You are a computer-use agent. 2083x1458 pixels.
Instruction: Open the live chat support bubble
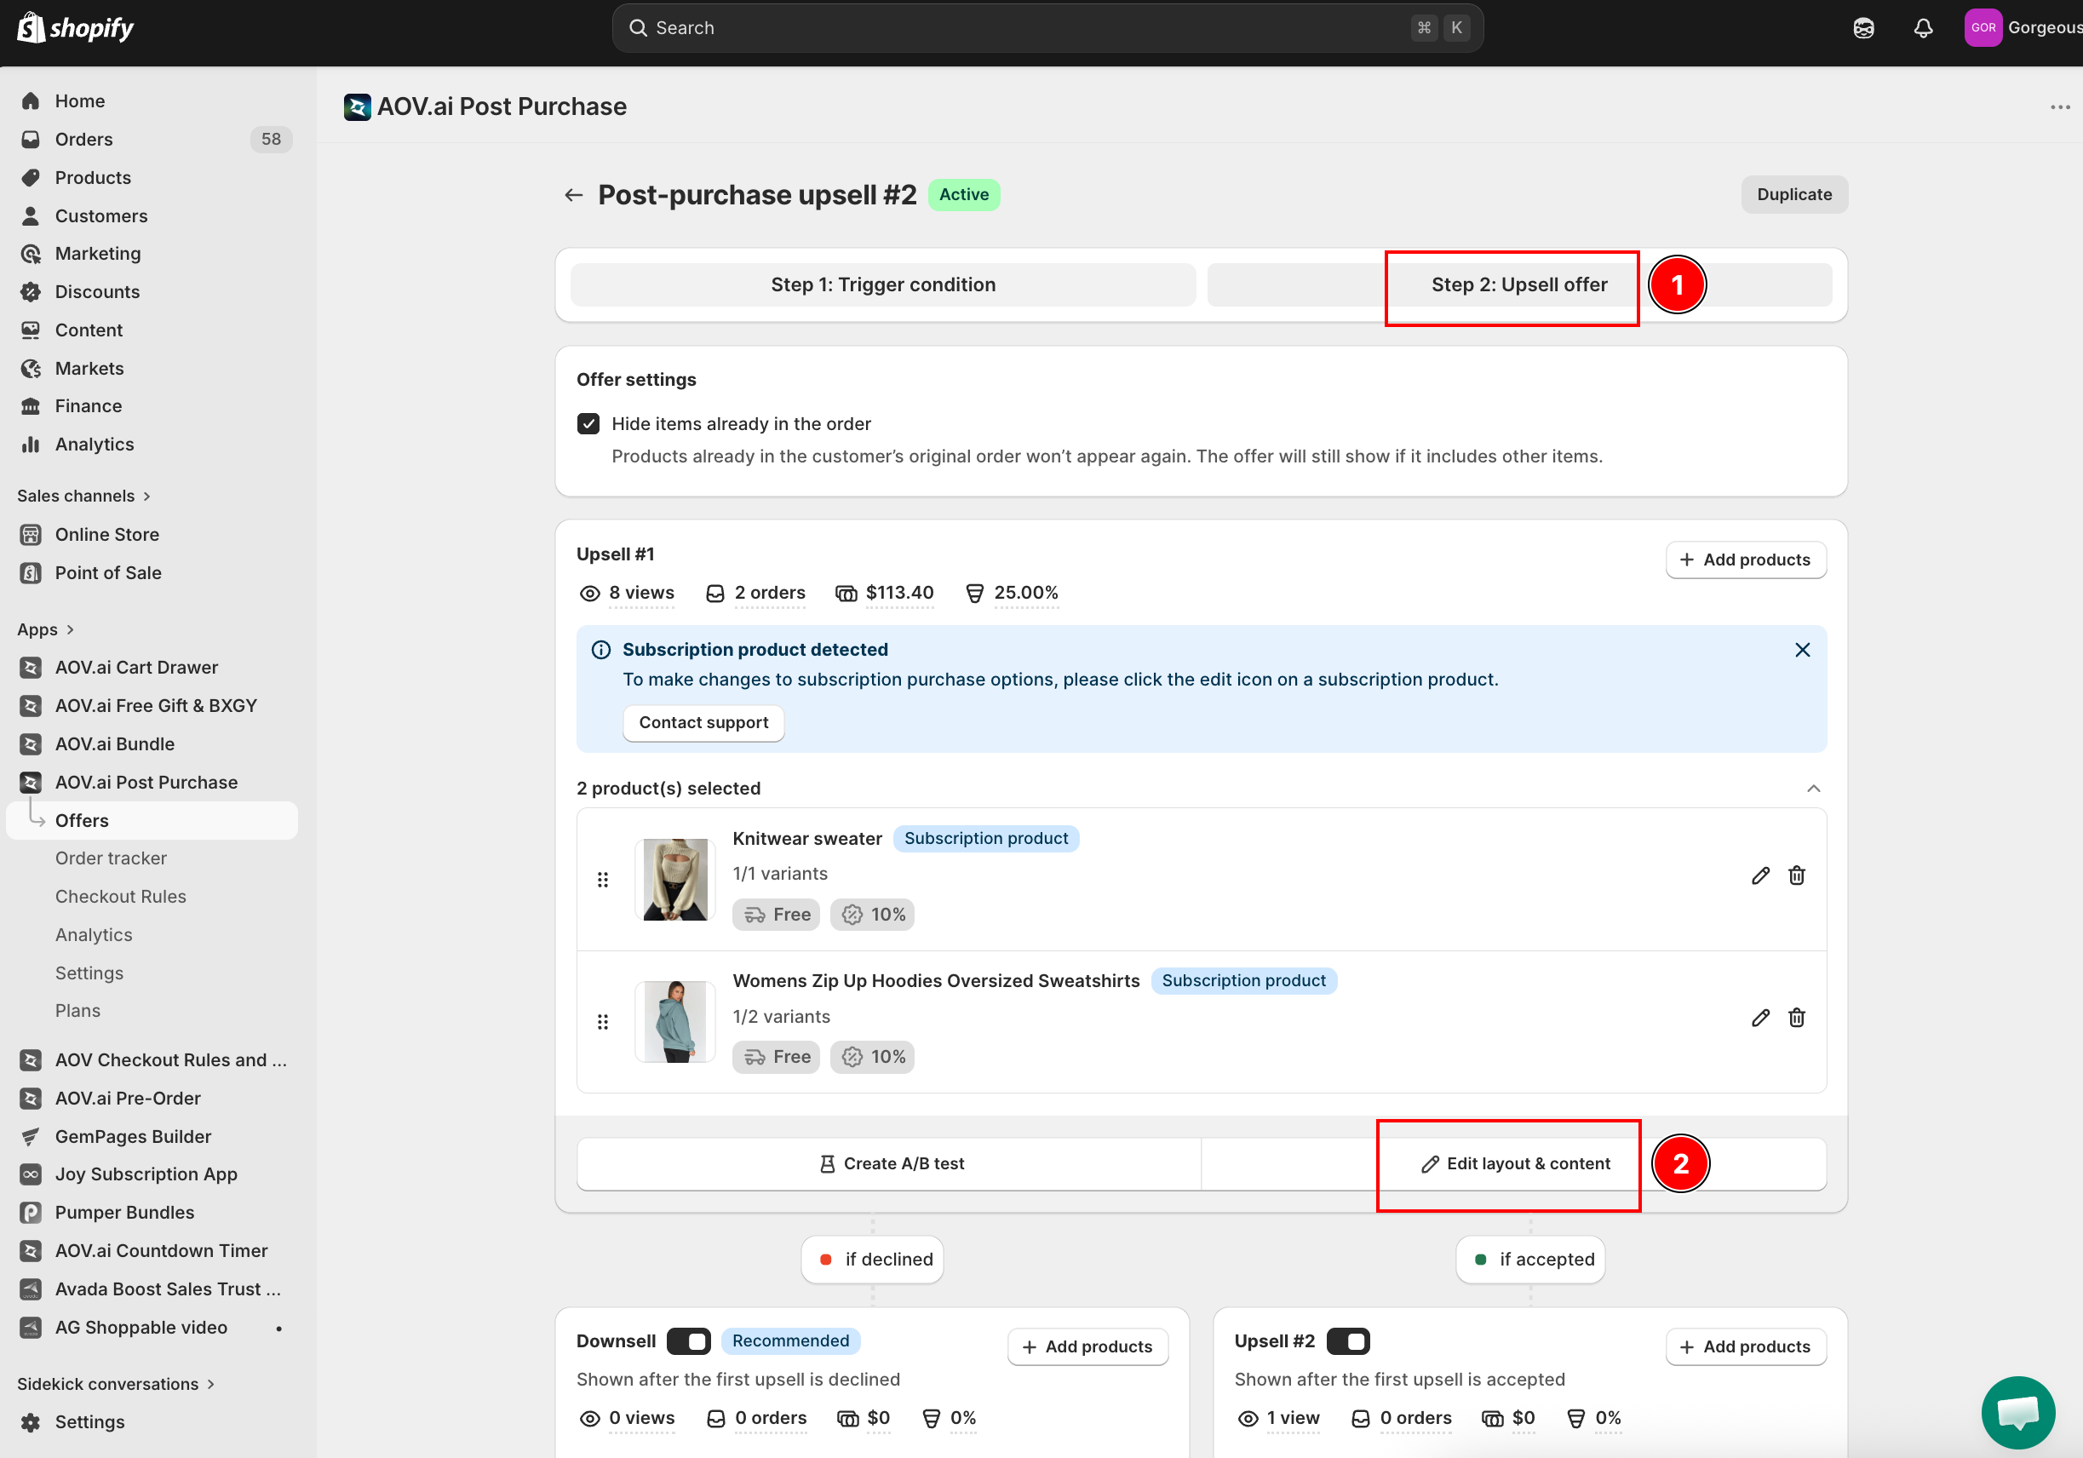coord(2017,1412)
